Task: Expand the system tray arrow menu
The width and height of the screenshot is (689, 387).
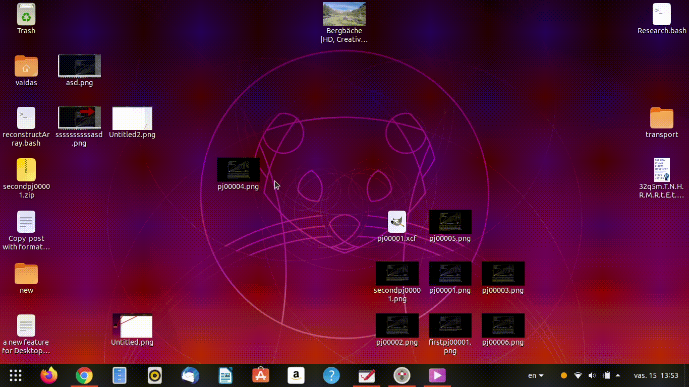Action: pos(618,375)
